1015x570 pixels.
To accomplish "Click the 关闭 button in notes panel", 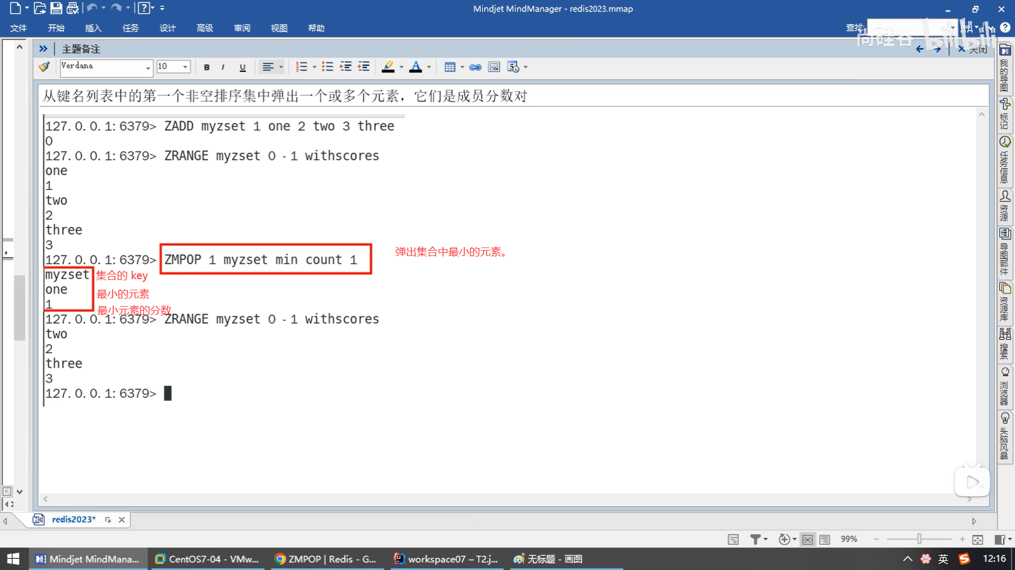I will click(x=973, y=49).
